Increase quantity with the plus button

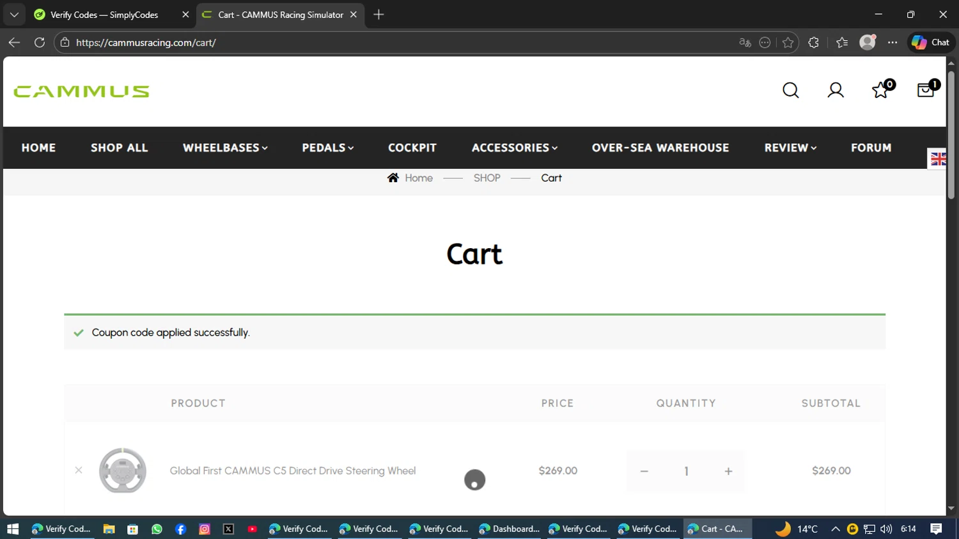[728, 471]
